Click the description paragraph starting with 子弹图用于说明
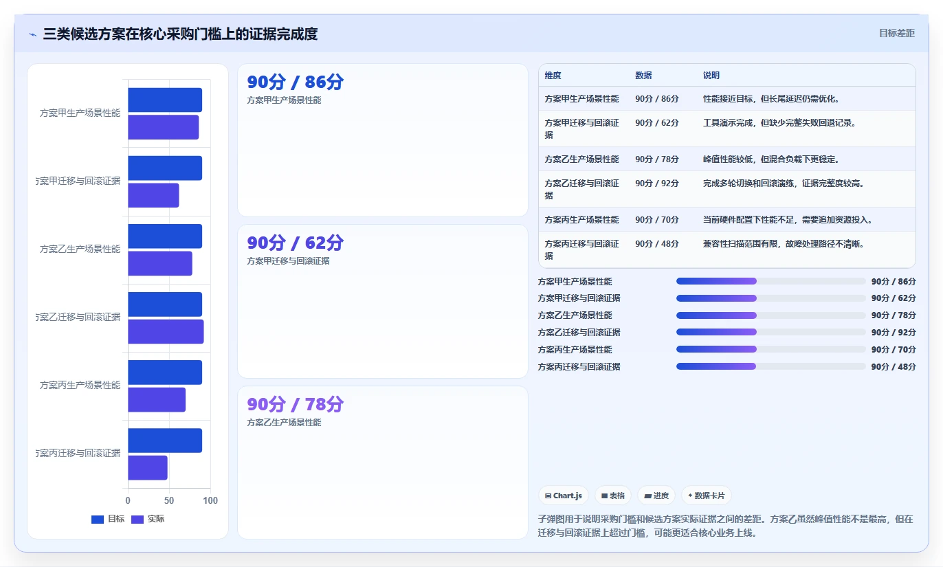The image size is (943, 567). click(x=726, y=526)
